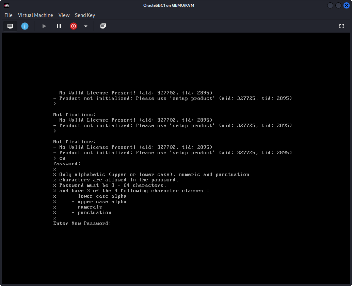
Task: Expand the shutdown options dropdown arrow
Action: pyautogui.click(x=86, y=26)
